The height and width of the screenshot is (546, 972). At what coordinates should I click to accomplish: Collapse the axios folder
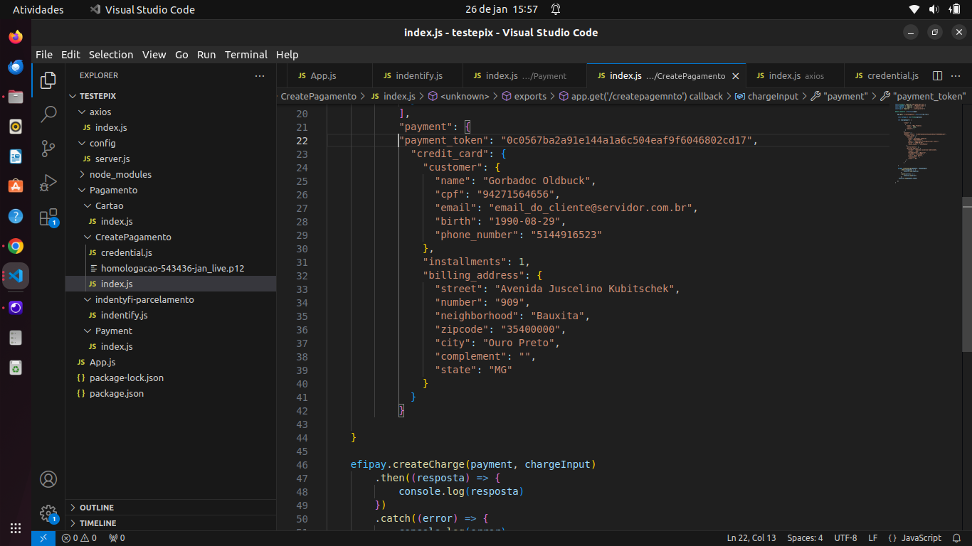171,112
